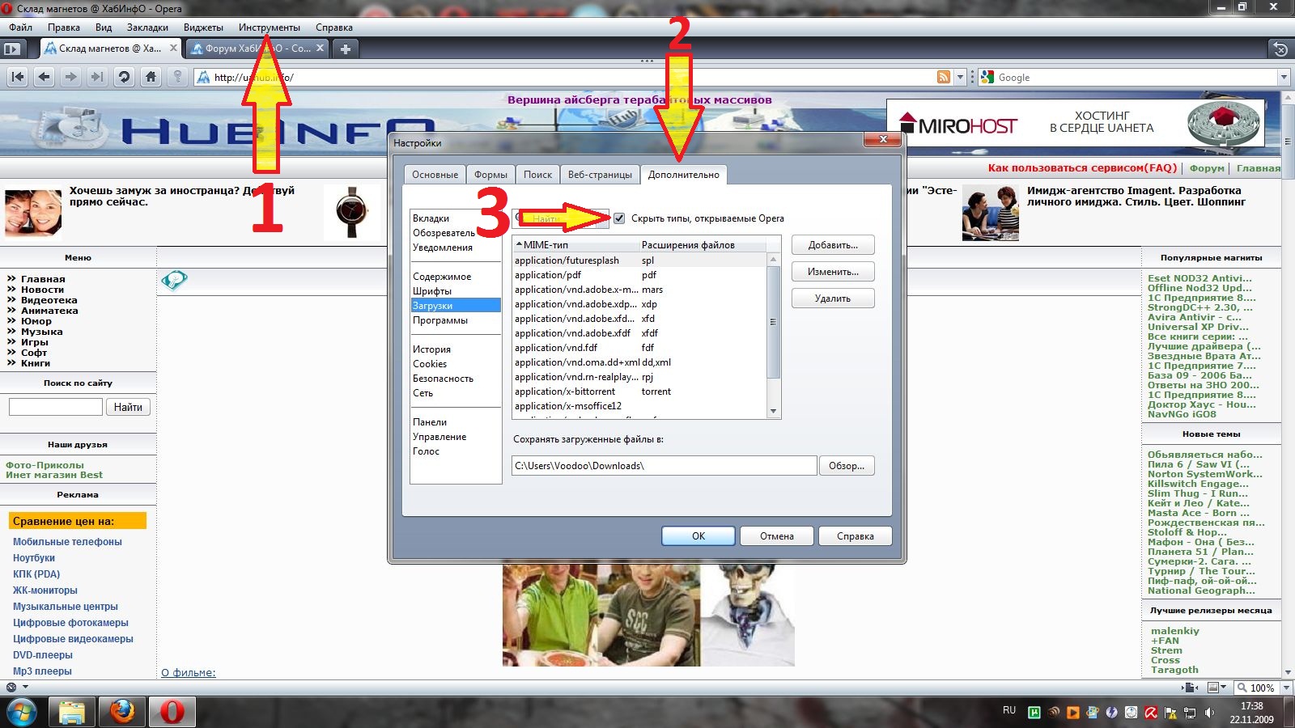Open the 100% zoom level dropdown
1295x728 pixels.
click(x=1286, y=688)
